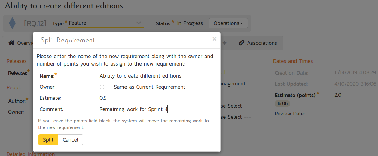Click the blue diamond requirement icon
This screenshot has height=156, width=378.
tap(12, 23)
